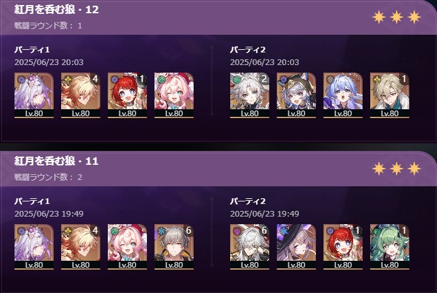The width and height of the screenshot is (437, 293).
Task: Open the 紅月を呑む狼・11 stage header
Action: pos(57,161)
